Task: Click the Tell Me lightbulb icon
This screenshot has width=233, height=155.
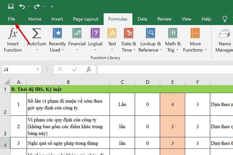Action: (x=225, y=19)
